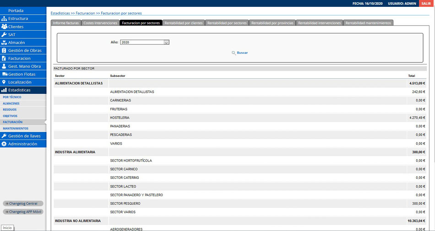Click the Total column header

(x=412, y=75)
